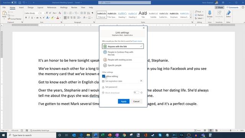Image resolution: width=245 pixels, height=138 pixels.
Task: Open the font name Calibri dropdown
Action: pyautogui.click(x=38, y=13)
